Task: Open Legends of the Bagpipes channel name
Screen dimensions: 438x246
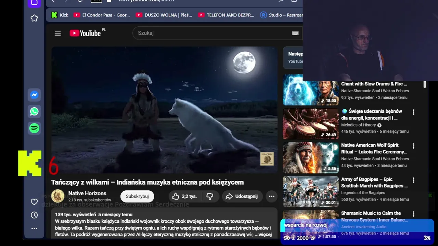Action: click(x=363, y=193)
